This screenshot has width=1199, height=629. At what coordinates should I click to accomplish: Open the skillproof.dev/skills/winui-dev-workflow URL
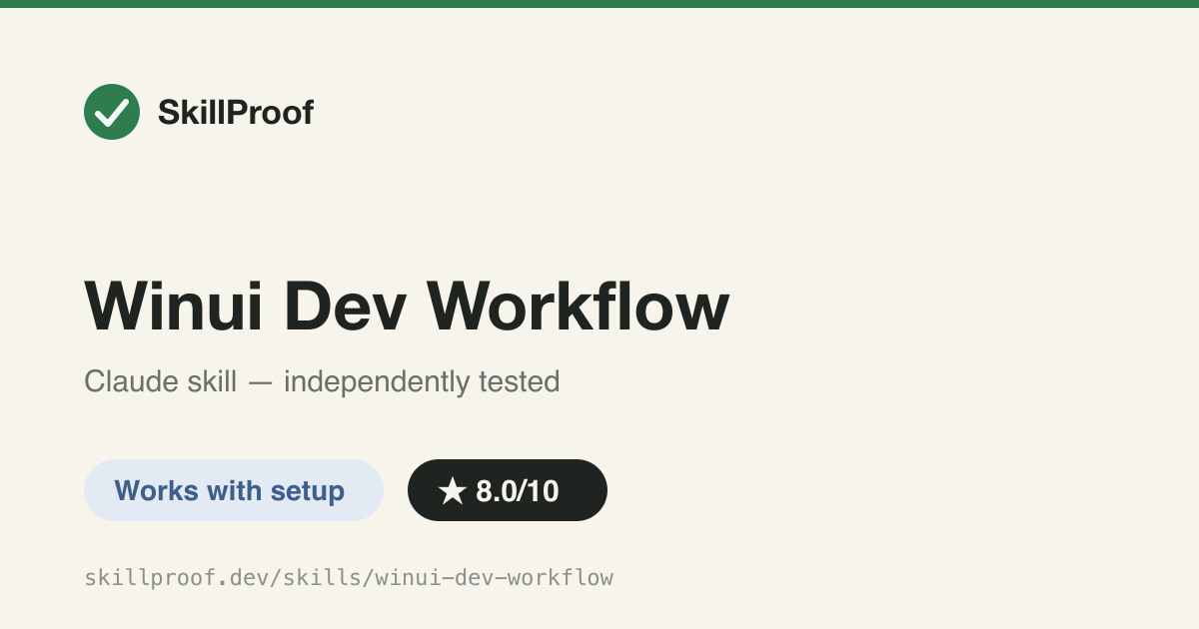click(x=349, y=577)
